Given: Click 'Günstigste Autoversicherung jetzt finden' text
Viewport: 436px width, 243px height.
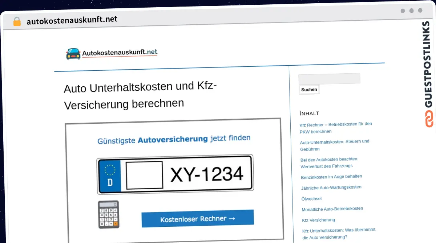Looking at the screenshot, I should [x=174, y=139].
